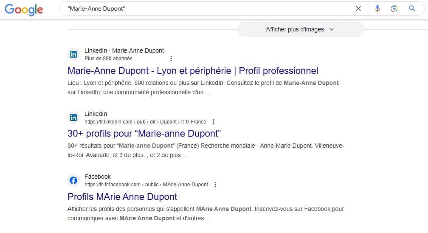This screenshot has width=428, height=233.
Task: Open Google Lens image search icon
Action: point(394,9)
